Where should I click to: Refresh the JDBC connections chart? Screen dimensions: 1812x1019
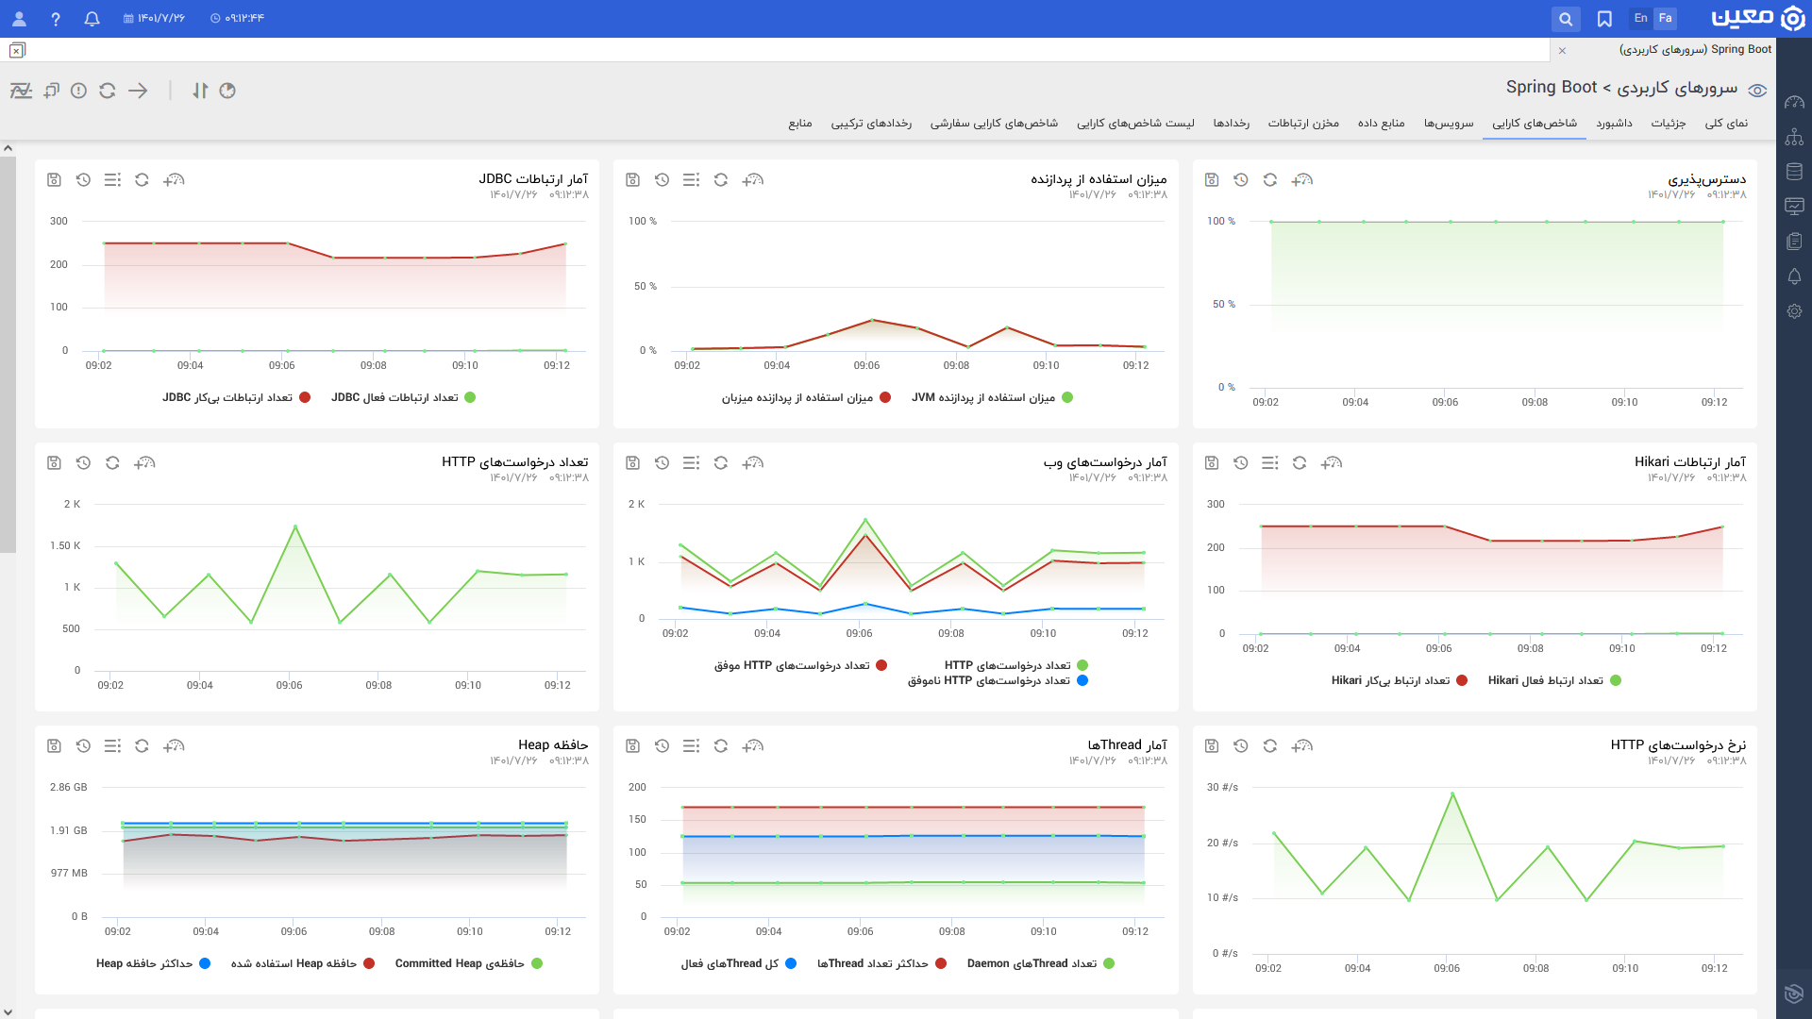click(142, 179)
